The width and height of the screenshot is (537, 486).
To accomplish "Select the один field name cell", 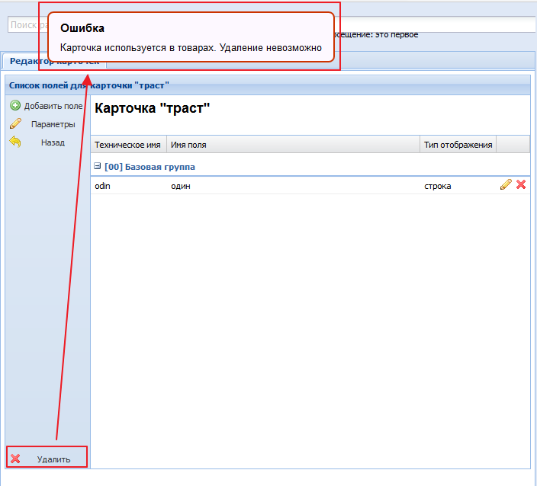I will (x=180, y=185).
